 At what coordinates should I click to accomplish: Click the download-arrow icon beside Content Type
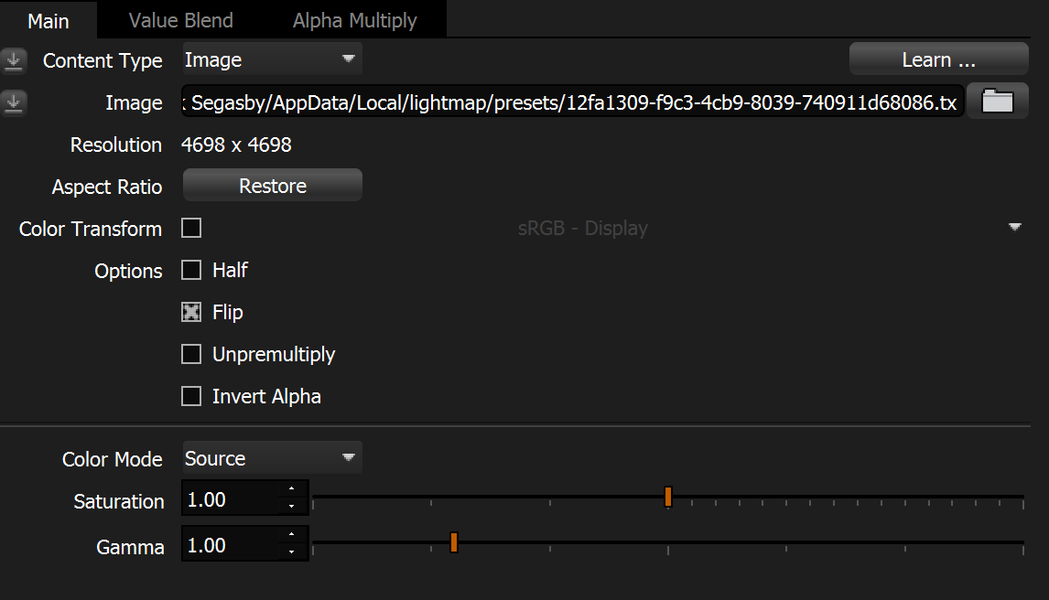coord(13,61)
